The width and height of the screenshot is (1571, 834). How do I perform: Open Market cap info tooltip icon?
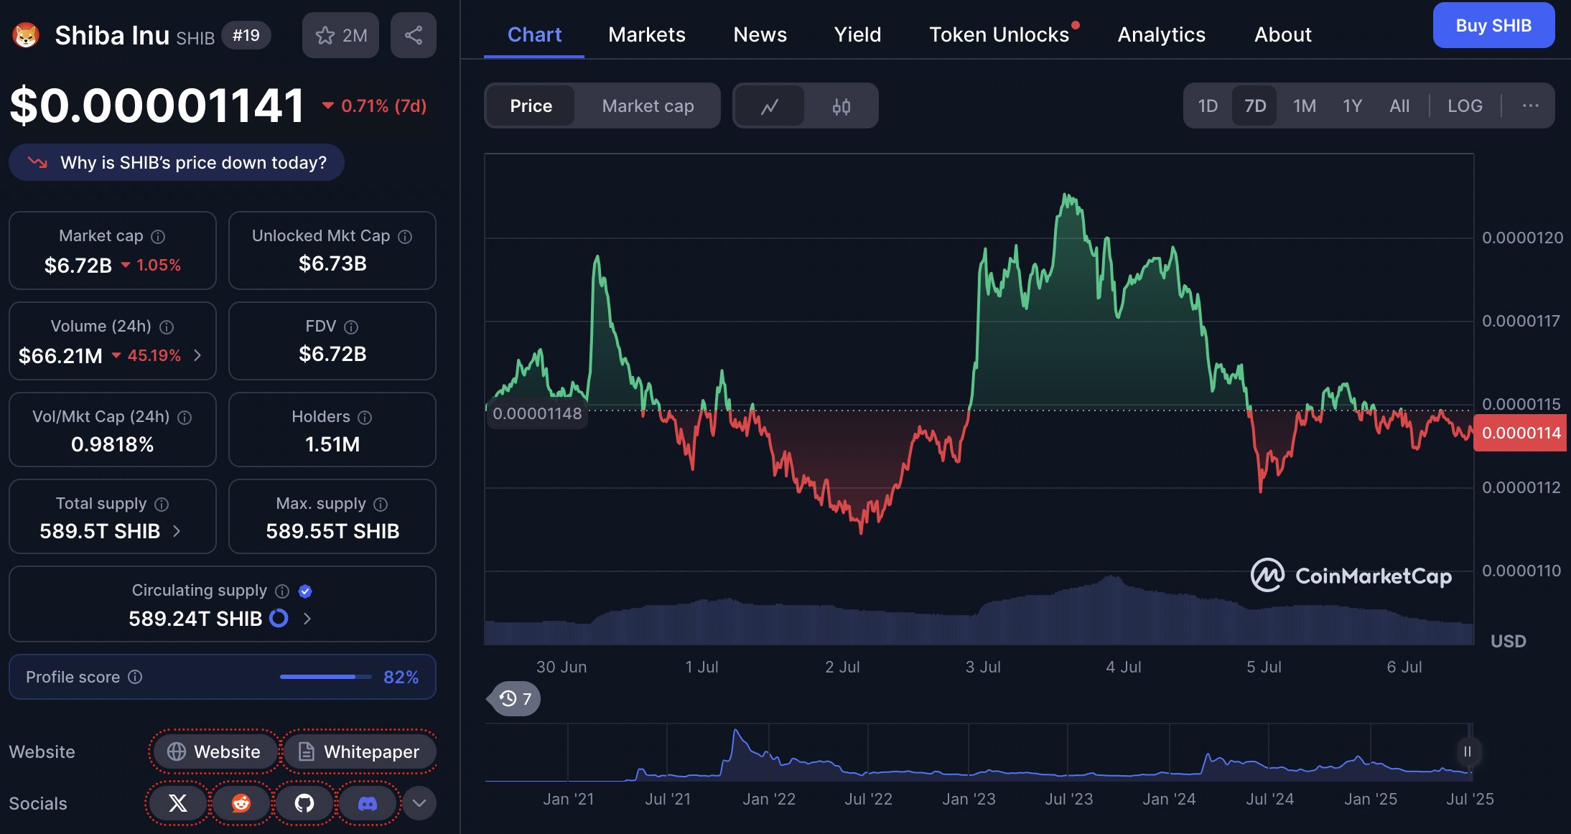click(158, 236)
